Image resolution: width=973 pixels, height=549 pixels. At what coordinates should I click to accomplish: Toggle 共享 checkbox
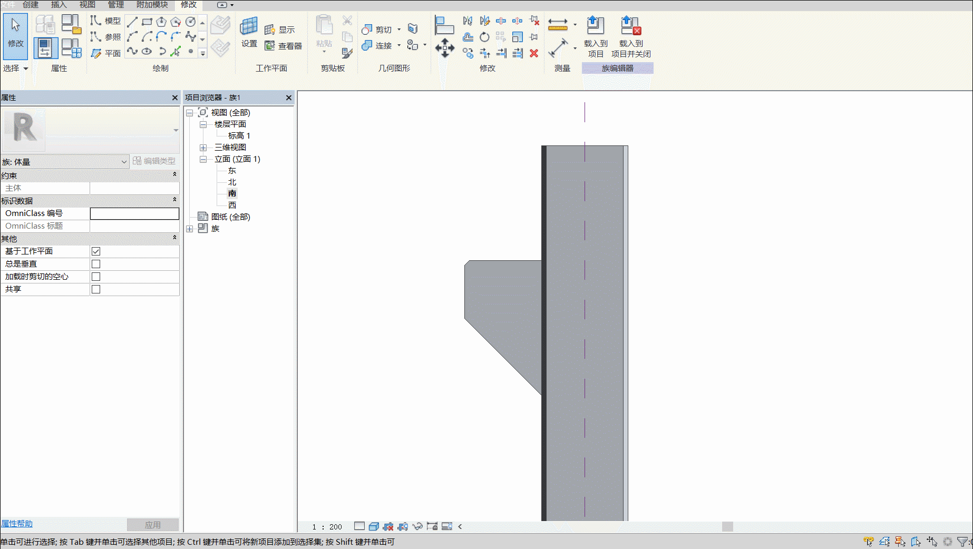coord(96,289)
